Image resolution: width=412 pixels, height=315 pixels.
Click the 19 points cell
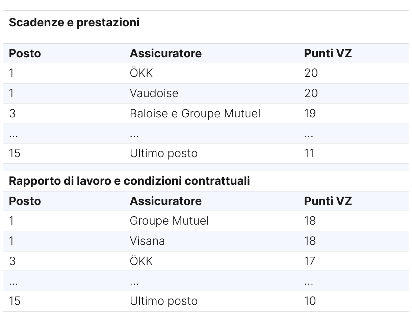(x=310, y=113)
